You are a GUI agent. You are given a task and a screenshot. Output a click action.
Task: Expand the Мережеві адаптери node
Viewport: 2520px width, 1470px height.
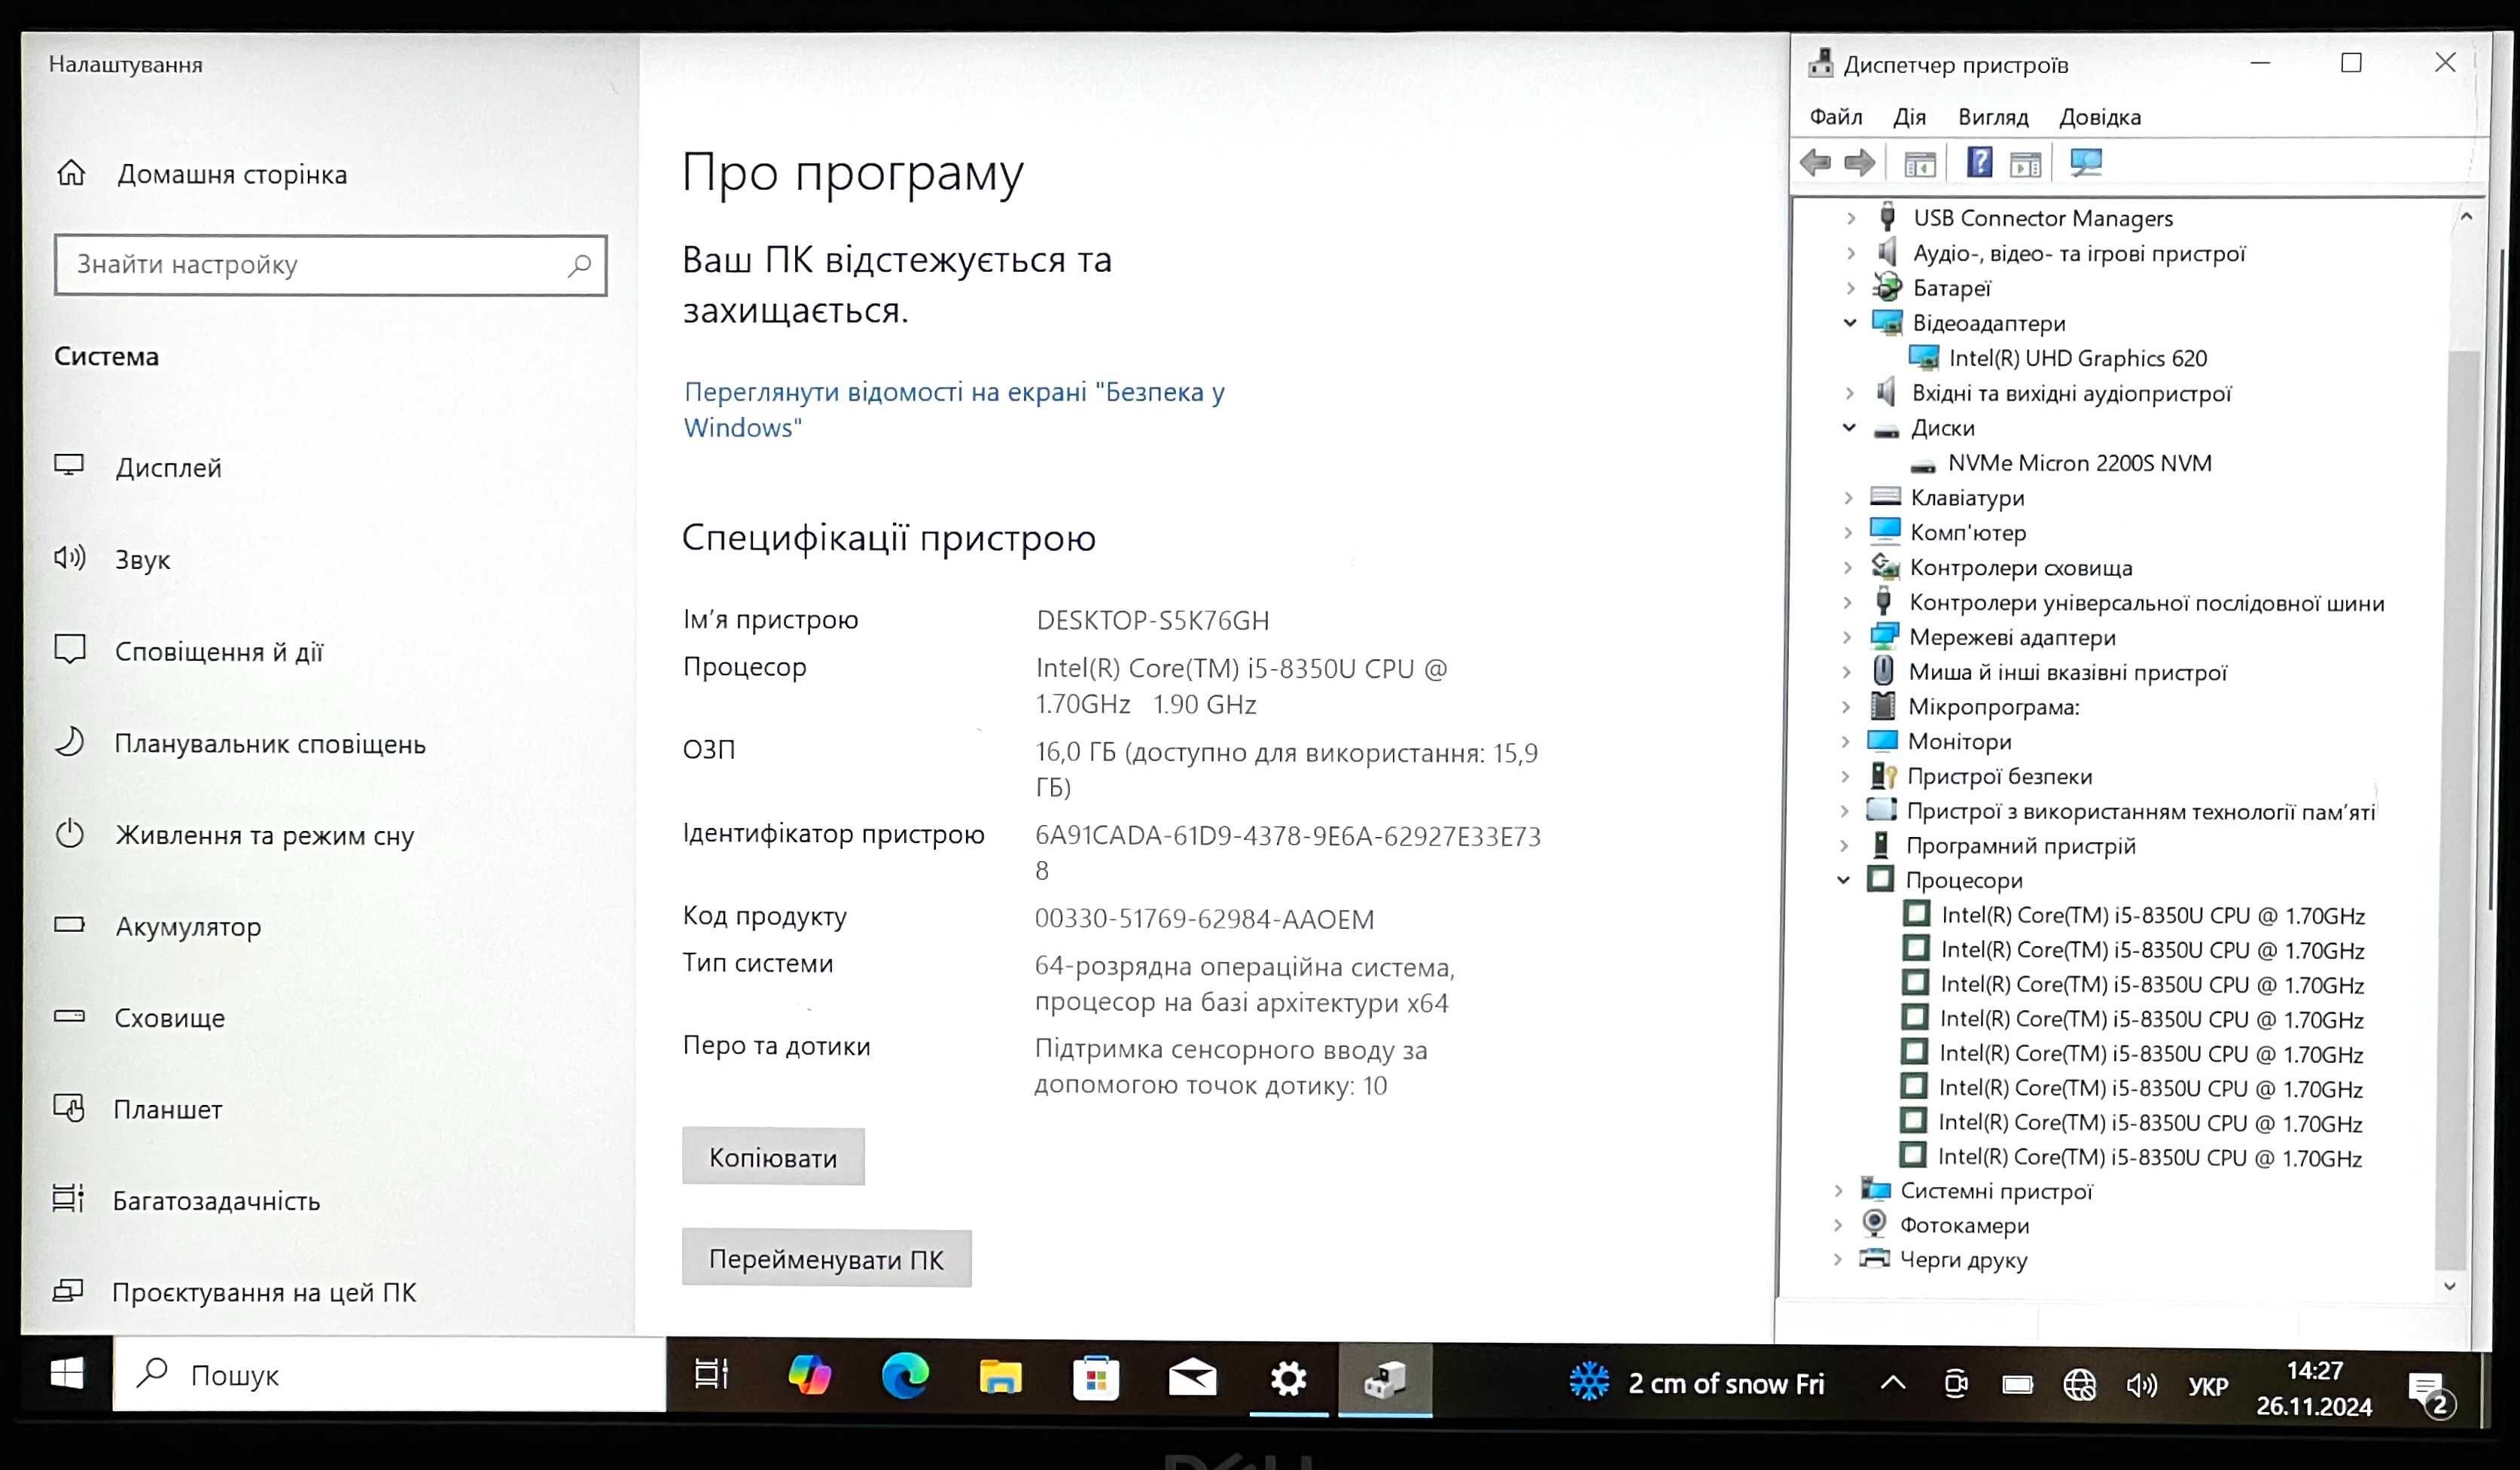(1847, 637)
